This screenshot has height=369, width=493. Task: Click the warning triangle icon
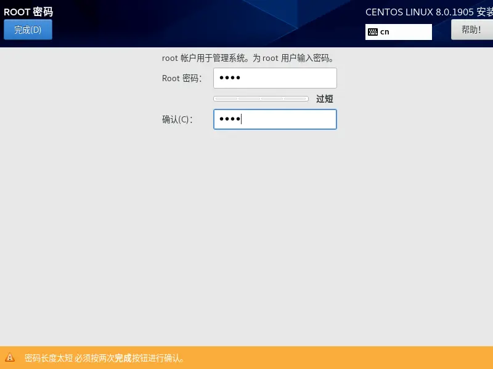(x=10, y=357)
